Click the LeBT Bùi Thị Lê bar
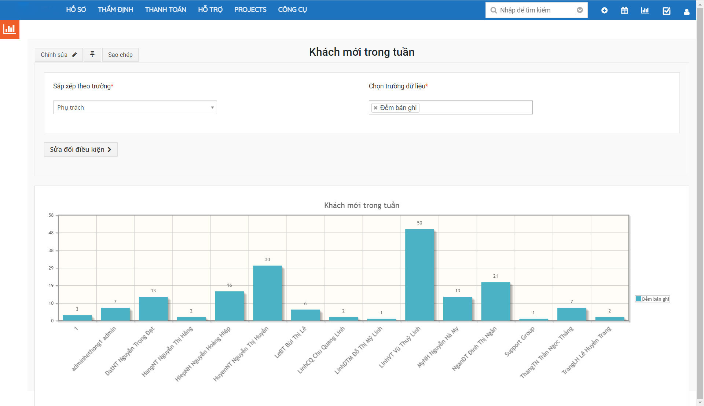This screenshot has height=406, width=704. 305,315
